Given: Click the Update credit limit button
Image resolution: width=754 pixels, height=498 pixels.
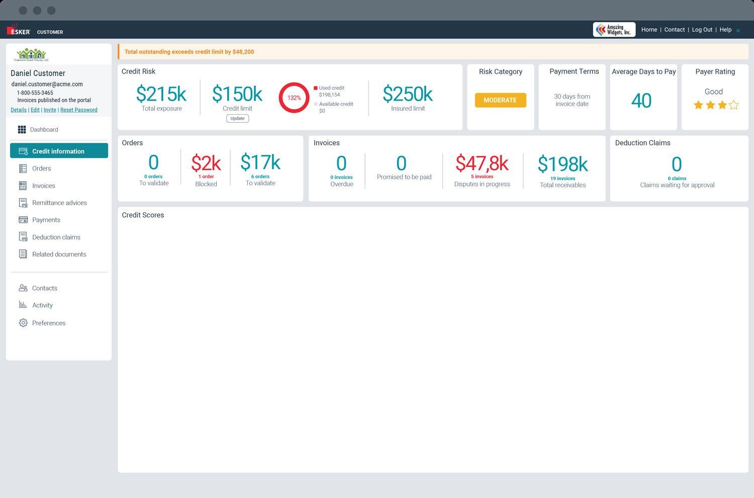Looking at the screenshot, I should (x=237, y=119).
